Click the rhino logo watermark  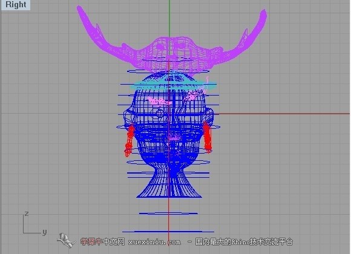(x=65, y=240)
